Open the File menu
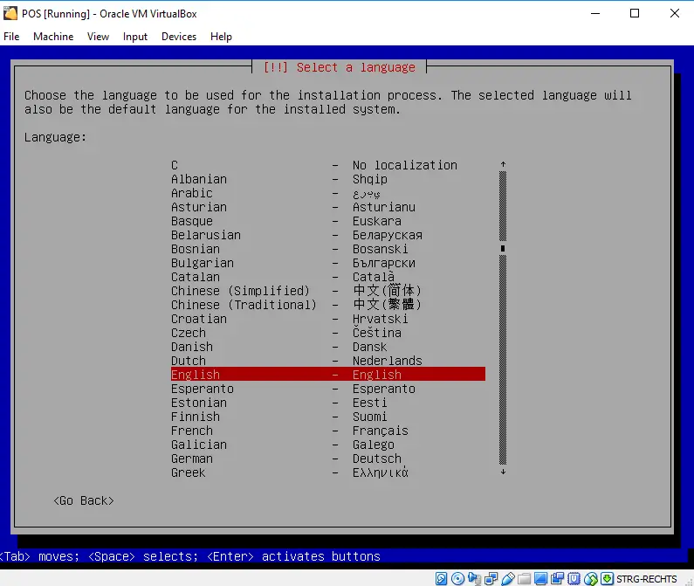 coord(11,37)
